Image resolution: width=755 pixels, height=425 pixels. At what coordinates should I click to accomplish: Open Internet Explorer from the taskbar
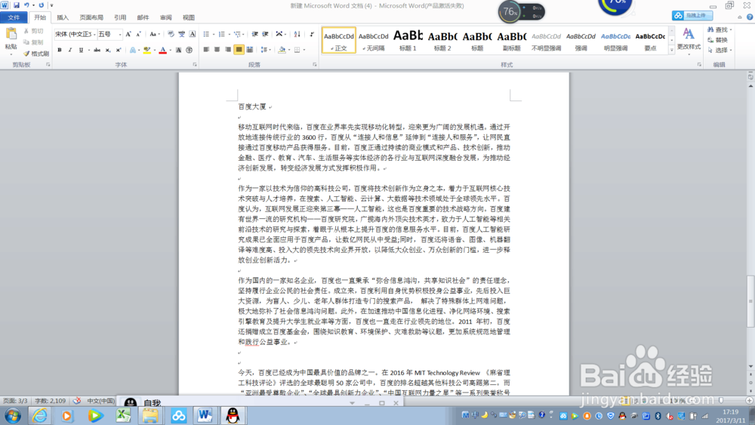39,415
